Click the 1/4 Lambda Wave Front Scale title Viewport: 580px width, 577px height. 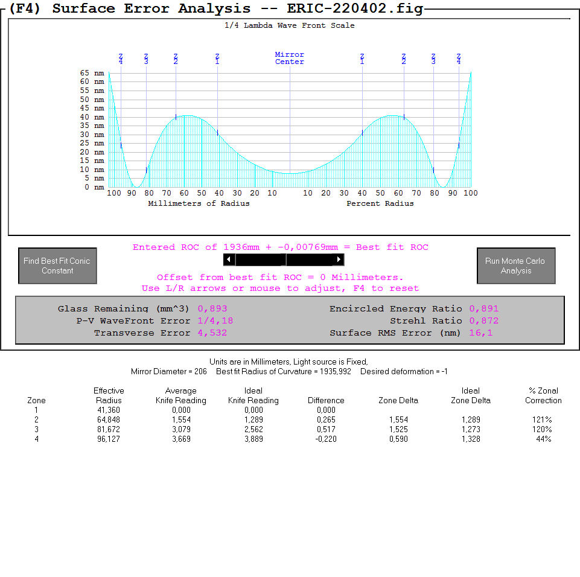290,25
